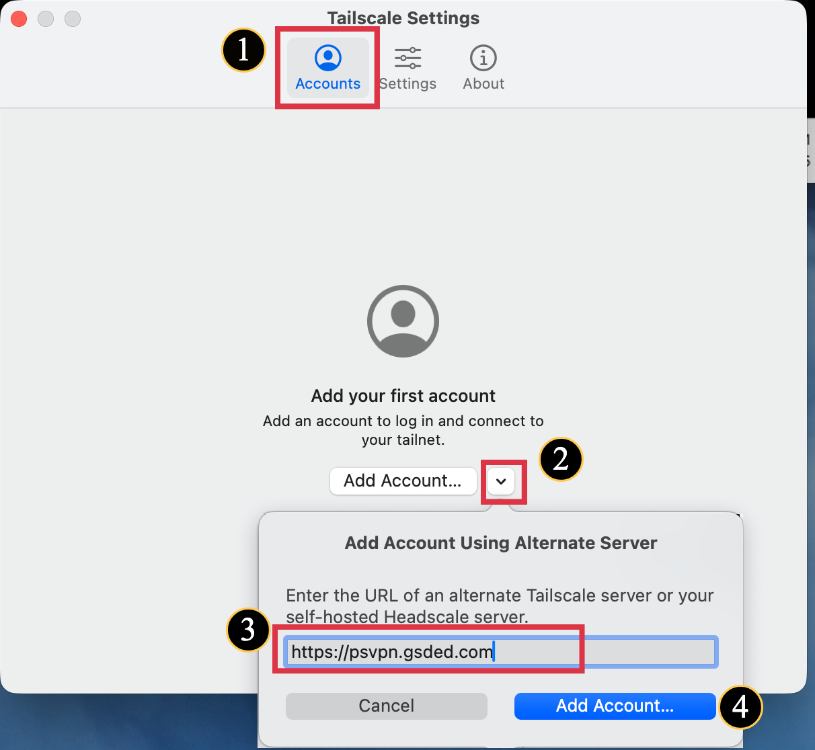Switch to the About tab
The height and width of the screenshot is (750, 815).
coord(483,67)
